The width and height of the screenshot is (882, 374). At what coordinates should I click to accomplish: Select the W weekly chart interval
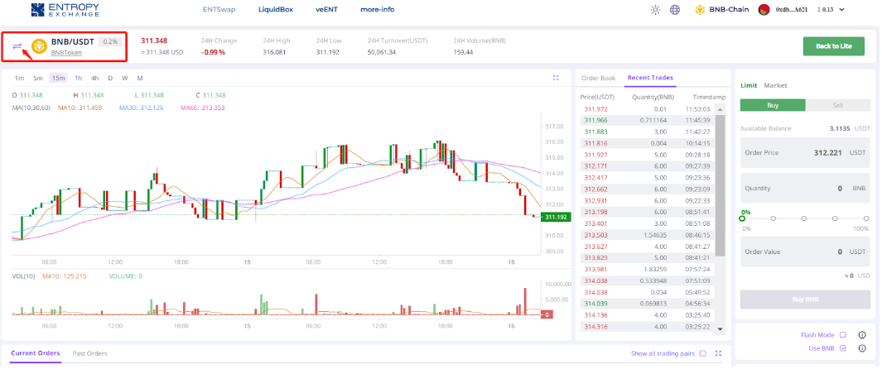tap(124, 78)
